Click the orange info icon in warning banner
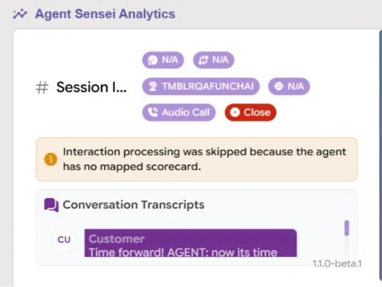The height and width of the screenshot is (287, 382). coord(51,159)
